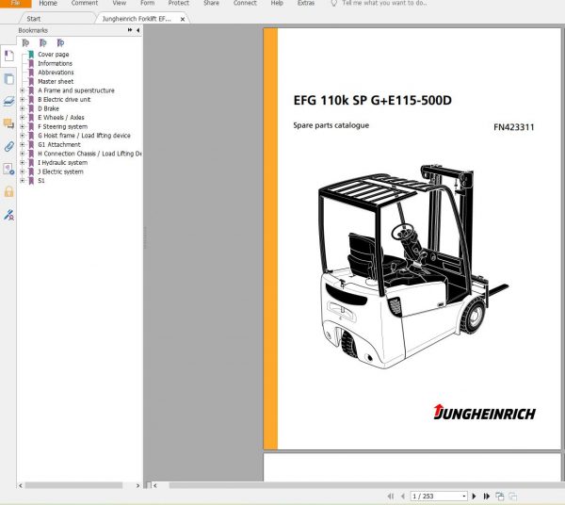The height and width of the screenshot is (505, 565).
Task: Open the page number dropdown arrow
Action: click(x=463, y=497)
